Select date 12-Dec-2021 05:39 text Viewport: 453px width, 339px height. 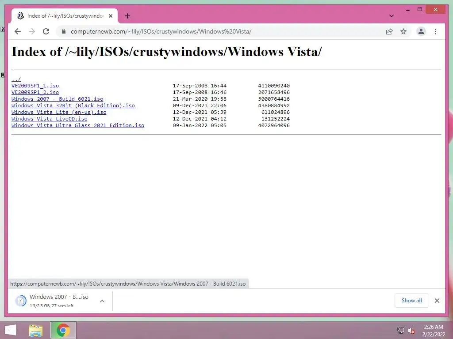[200, 112]
